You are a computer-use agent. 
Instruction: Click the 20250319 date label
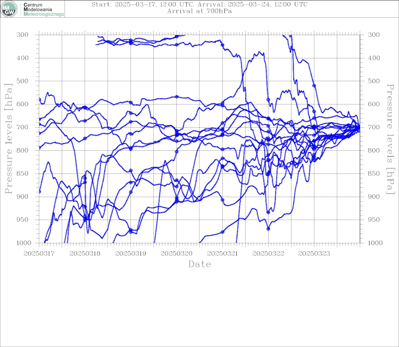tap(131, 254)
